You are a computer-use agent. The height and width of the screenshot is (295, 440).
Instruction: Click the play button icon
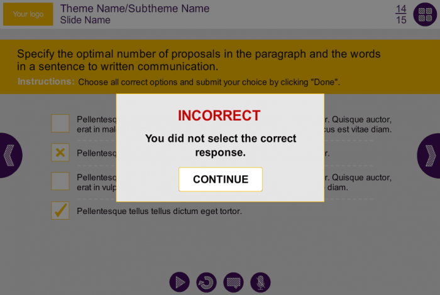(x=180, y=282)
